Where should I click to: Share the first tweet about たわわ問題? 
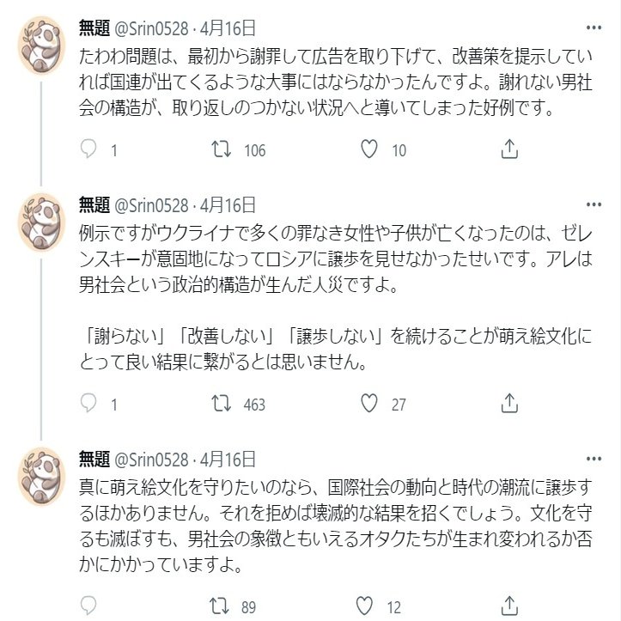[508, 150]
